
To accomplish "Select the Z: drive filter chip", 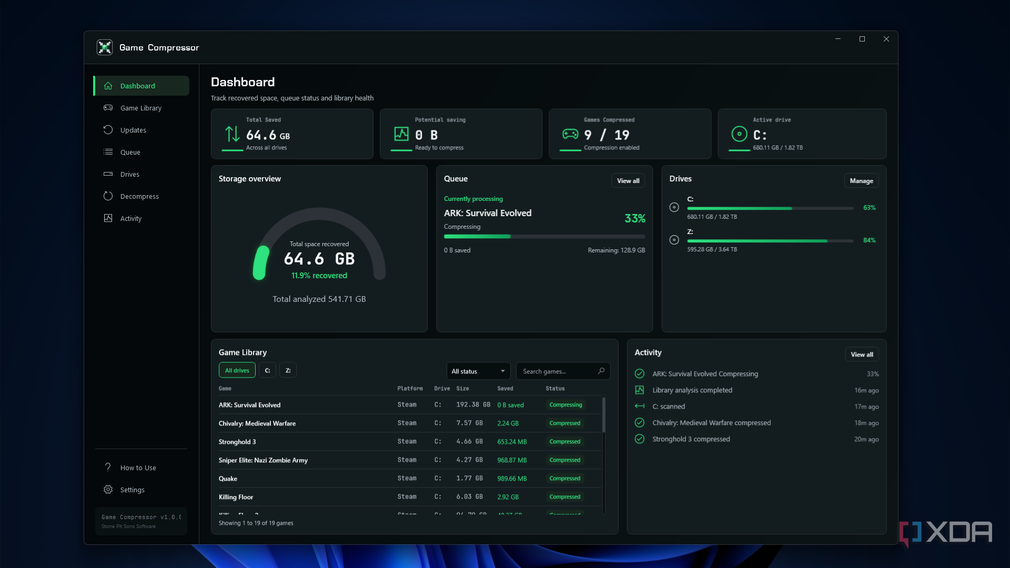I will [x=288, y=370].
